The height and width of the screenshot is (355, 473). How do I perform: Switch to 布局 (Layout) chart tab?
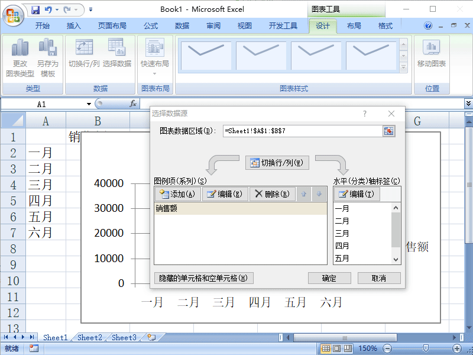(354, 26)
